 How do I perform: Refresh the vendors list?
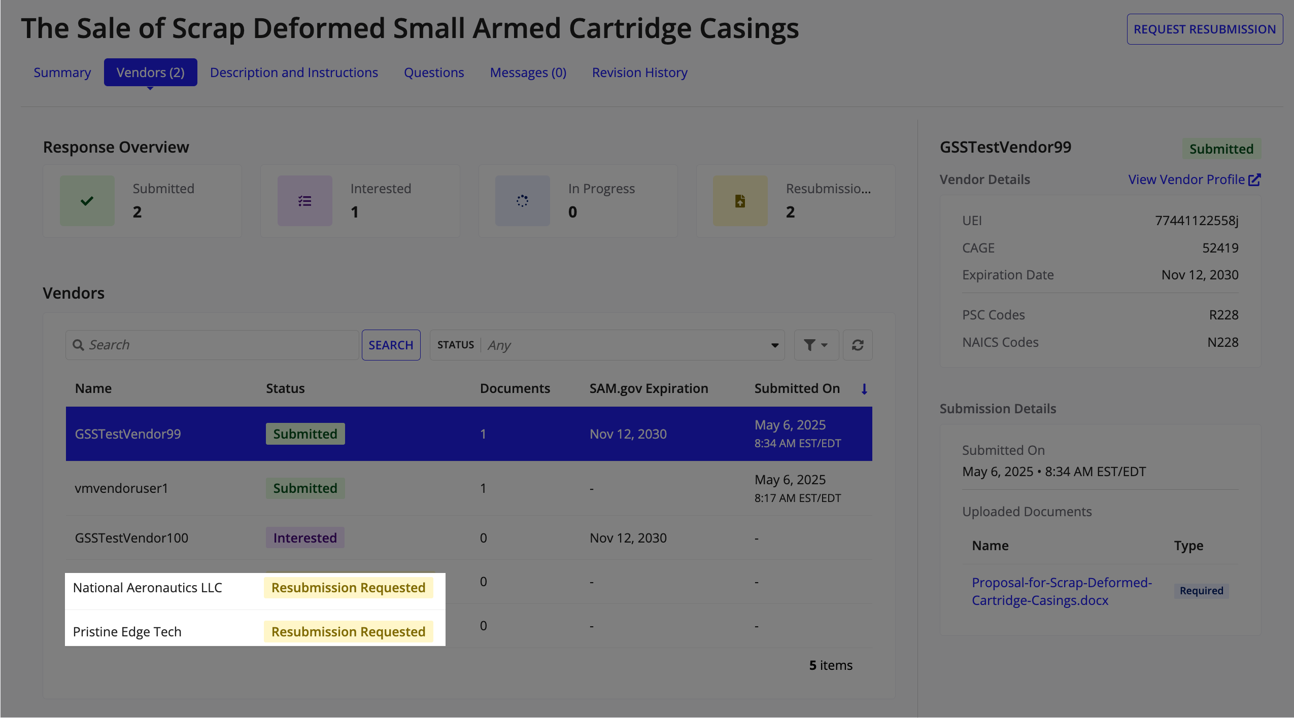point(858,345)
